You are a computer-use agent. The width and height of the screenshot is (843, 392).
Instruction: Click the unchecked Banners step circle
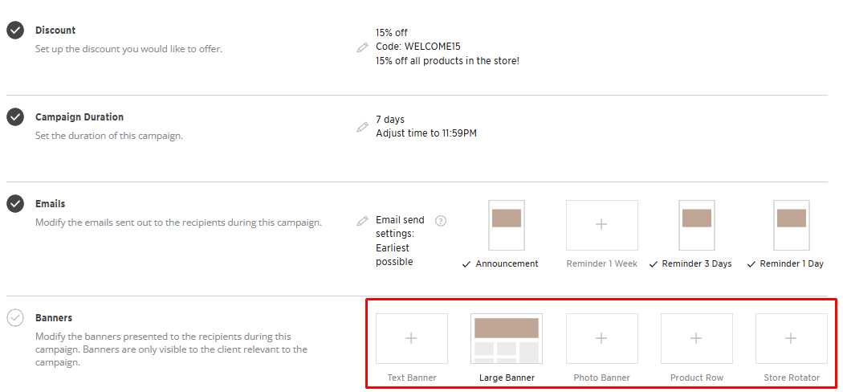[15, 318]
